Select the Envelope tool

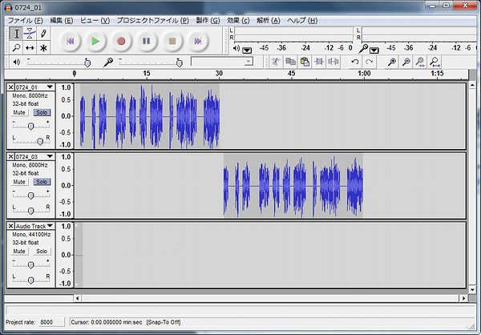tap(30, 34)
